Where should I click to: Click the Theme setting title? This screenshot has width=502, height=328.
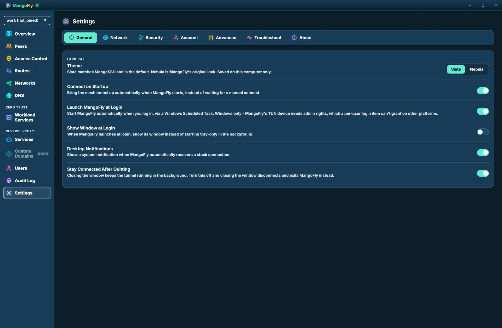(74, 66)
